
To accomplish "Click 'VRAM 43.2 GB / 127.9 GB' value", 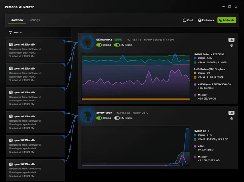I will (213, 139).
